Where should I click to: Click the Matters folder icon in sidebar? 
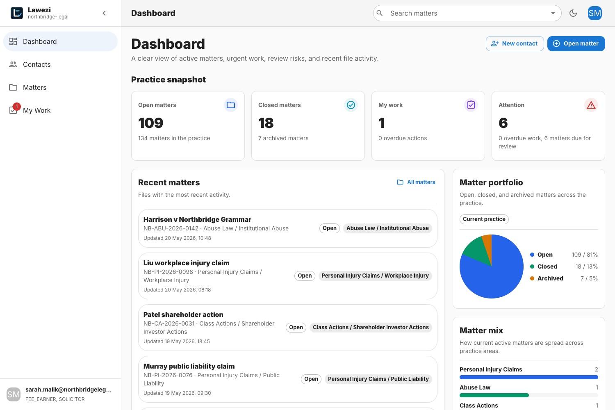coord(13,87)
